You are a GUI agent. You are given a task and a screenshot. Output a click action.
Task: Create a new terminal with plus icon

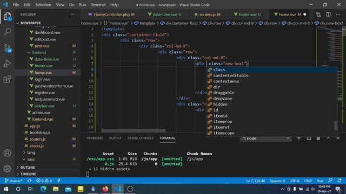tap(299, 138)
